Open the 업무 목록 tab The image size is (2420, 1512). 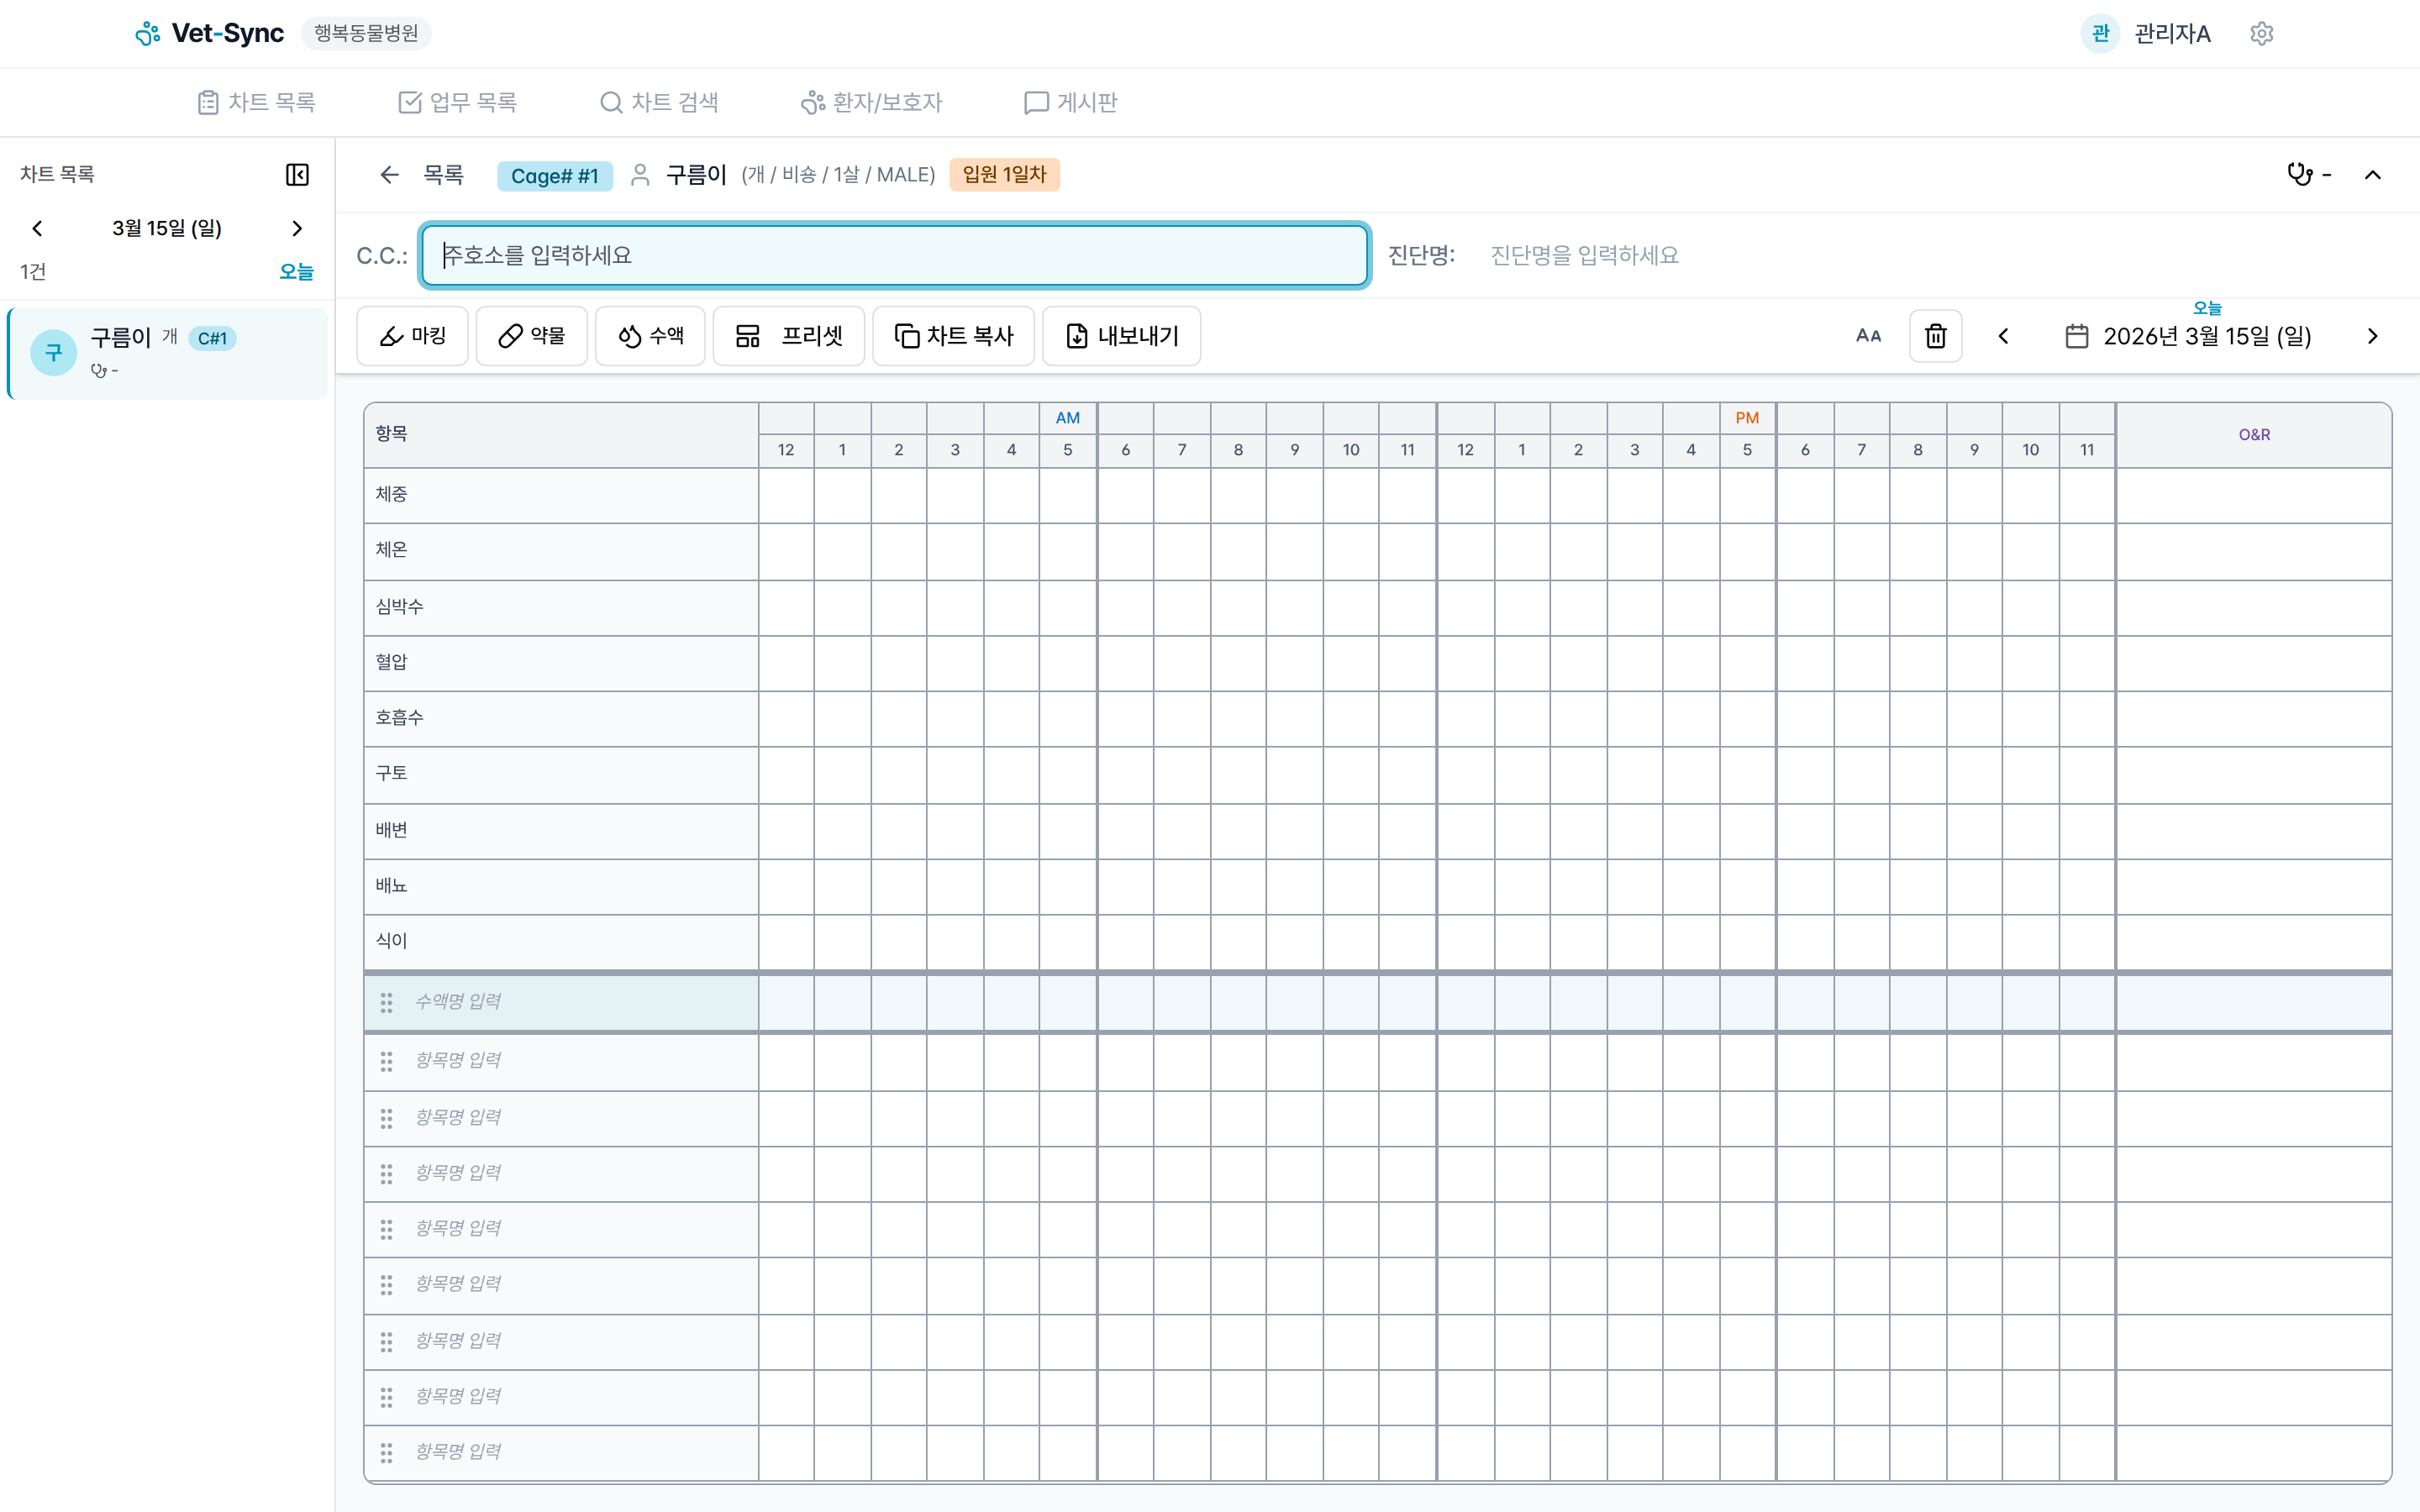click(458, 102)
